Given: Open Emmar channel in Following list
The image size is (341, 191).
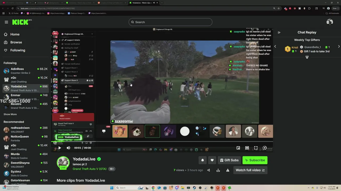Looking at the screenshot, I should click(25, 97).
